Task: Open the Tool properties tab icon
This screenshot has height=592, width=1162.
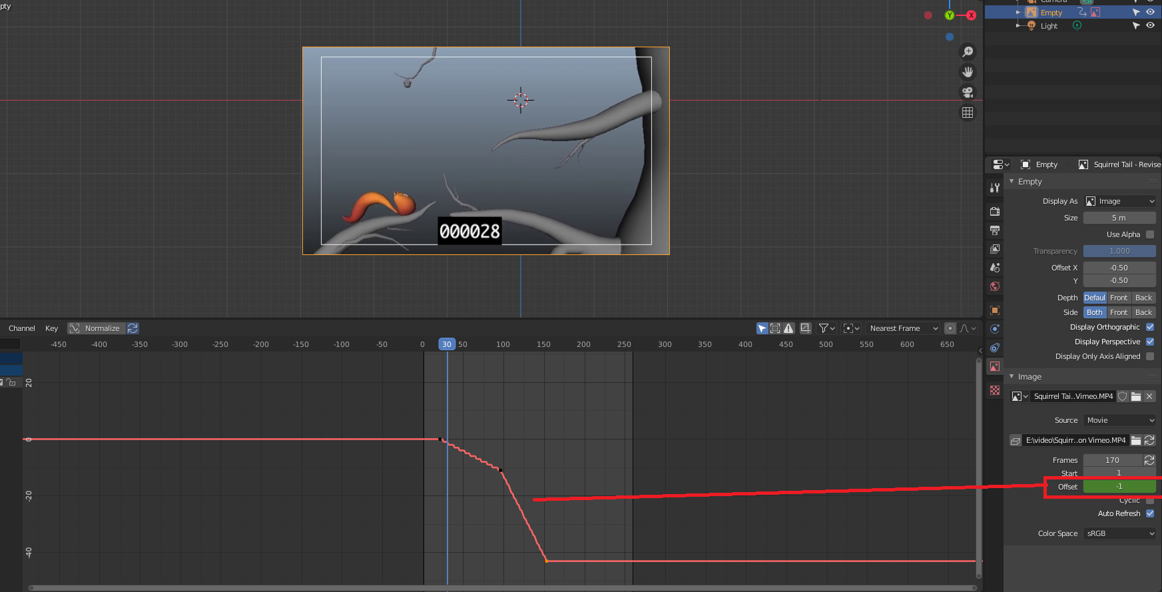Action: click(995, 188)
